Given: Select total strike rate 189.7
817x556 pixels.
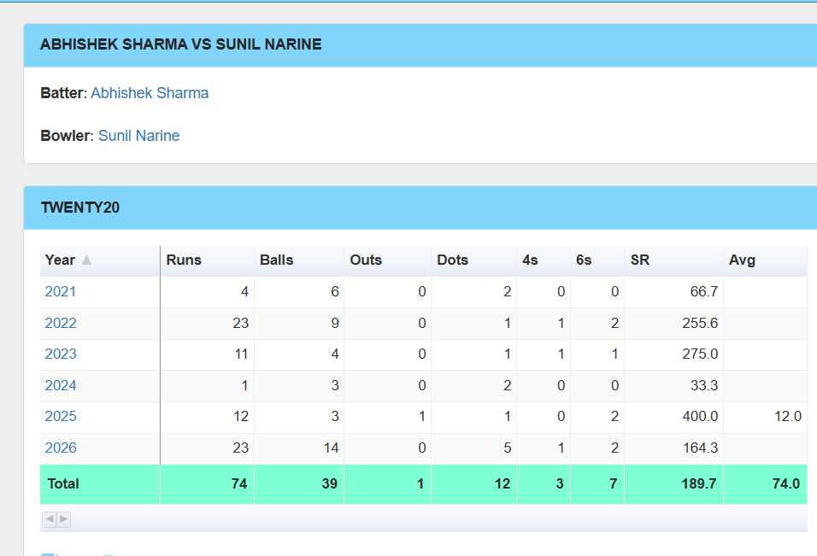Looking at the screenshot, I should tap(699, 484).
